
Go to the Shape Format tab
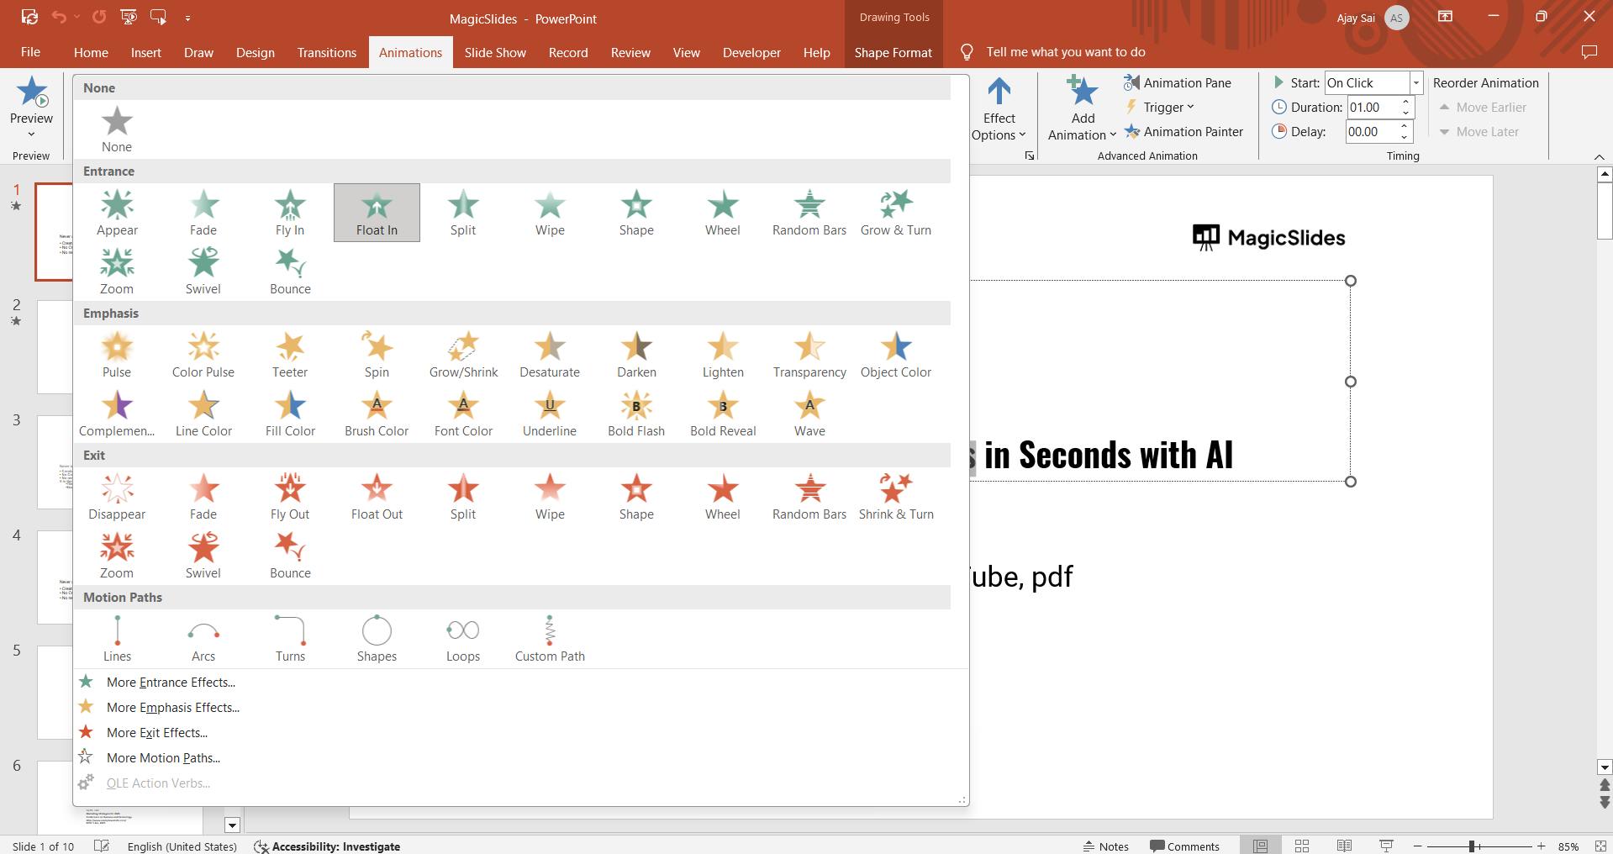pos(893,52)
